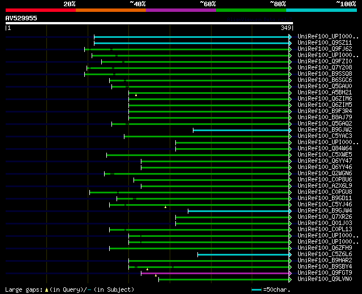Select the UniRef100_B9GD11 label
This screenshot has height=294, width=362.
pyautogui.click(x=325, y=198)
